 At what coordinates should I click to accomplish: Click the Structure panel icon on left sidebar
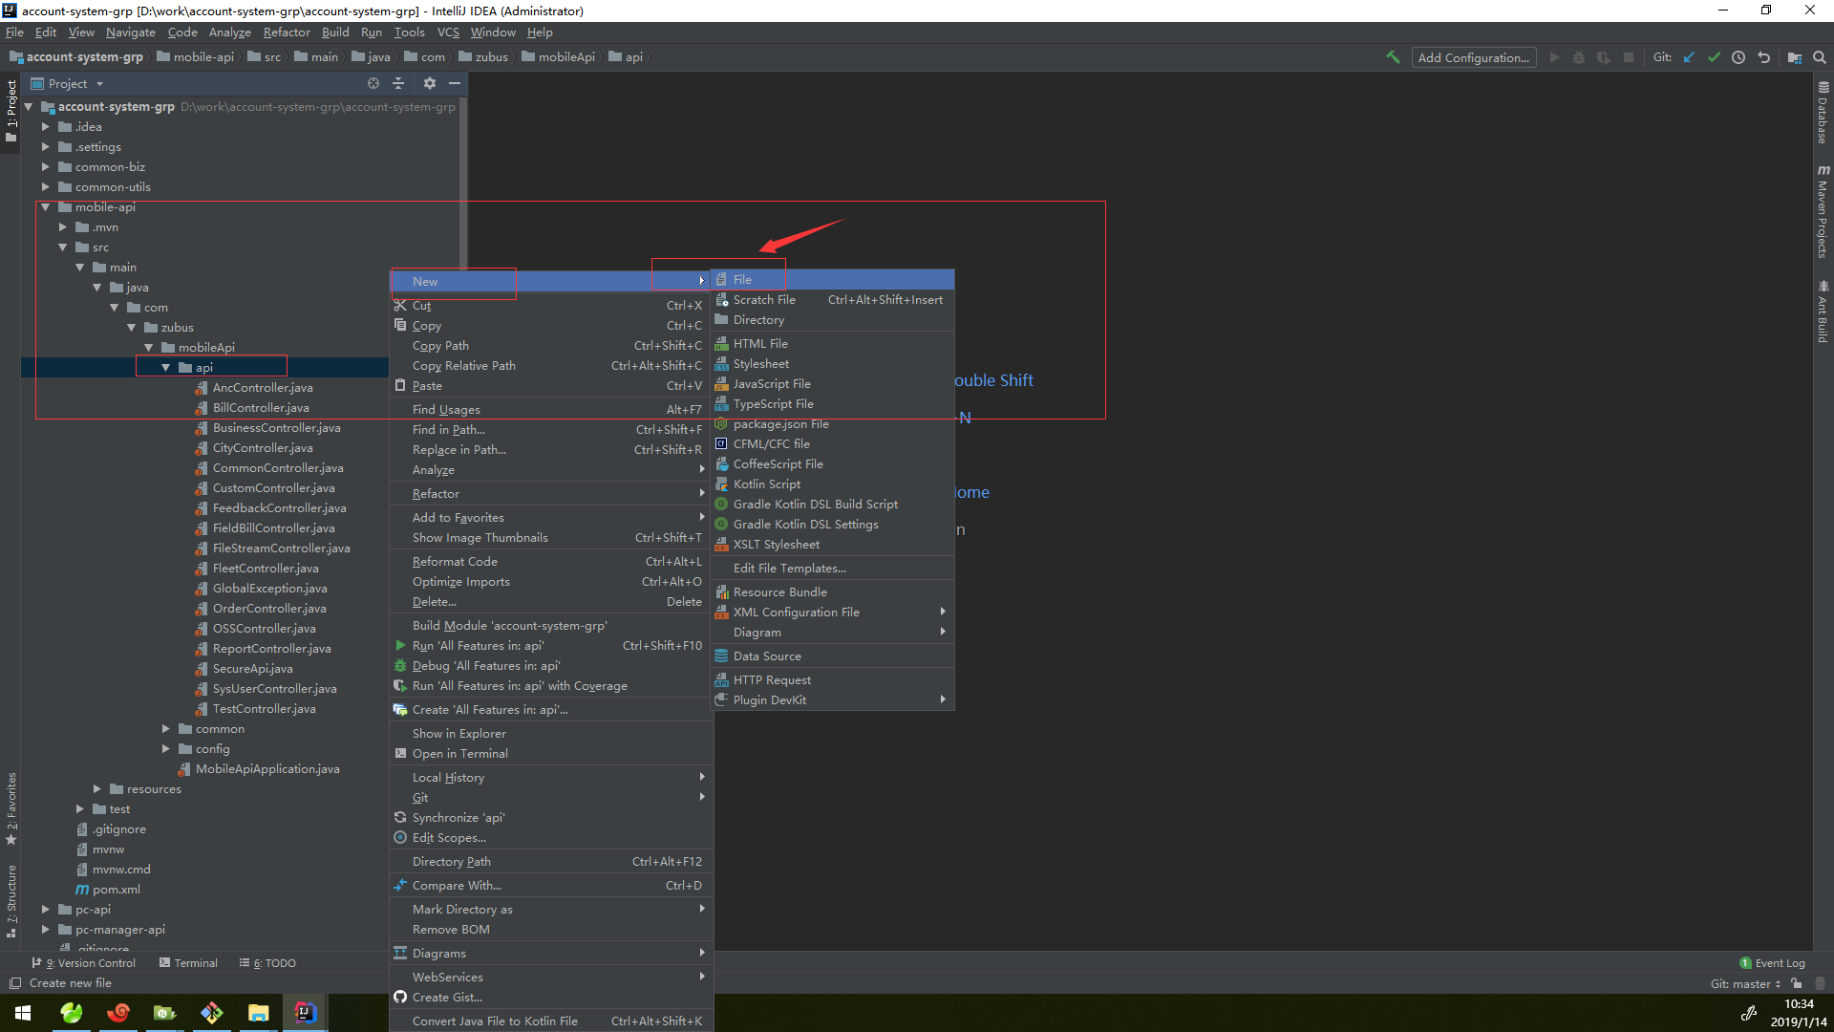[11, 906]
